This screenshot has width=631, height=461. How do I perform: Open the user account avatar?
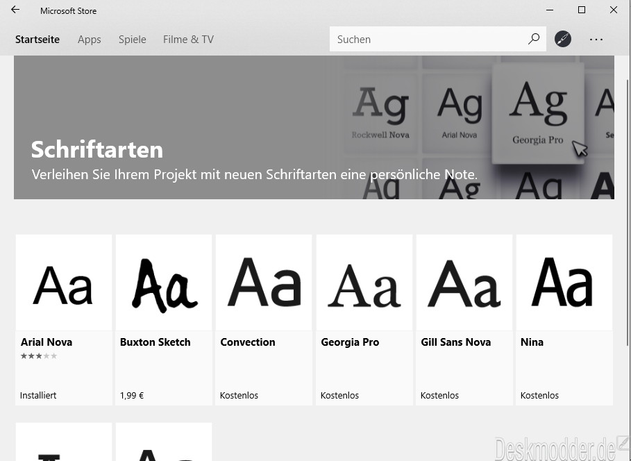click(x=562, y=39)
